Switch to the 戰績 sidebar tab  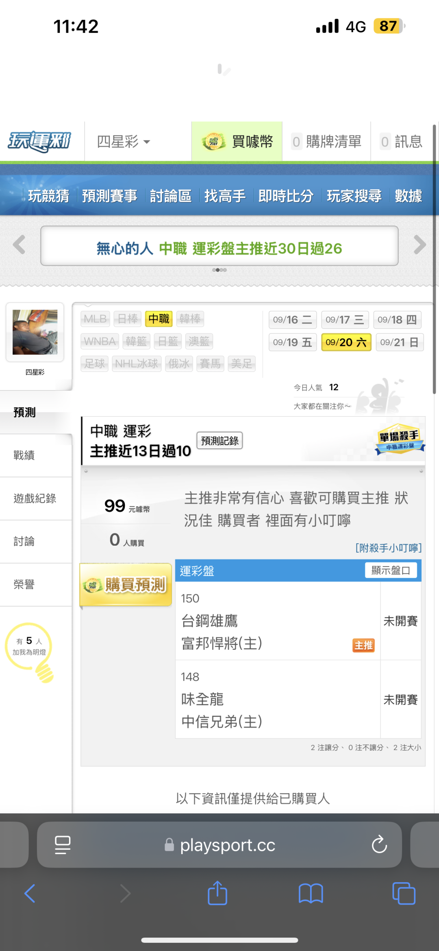click(36, 455)
